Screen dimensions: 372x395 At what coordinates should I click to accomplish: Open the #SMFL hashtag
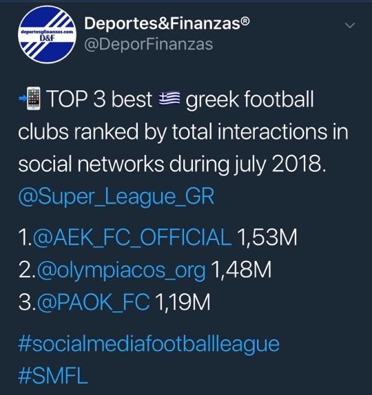pyautogui.click(x=53, y=376)
